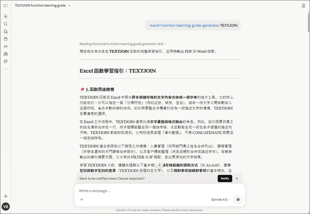Image resolution: width=310 pixels, height=214 pixels.
Task: Open the VS user avatar menu
Action: [x=6, y=206]
